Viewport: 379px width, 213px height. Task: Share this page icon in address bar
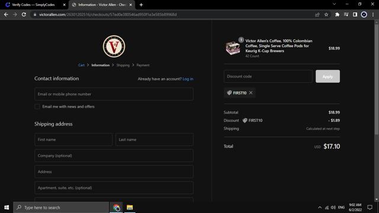(317, 14)
